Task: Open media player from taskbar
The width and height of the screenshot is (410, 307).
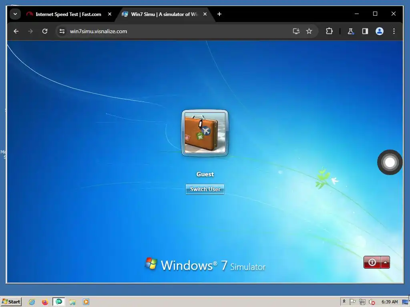Action: pyautogui.click(x=86, y=302)
